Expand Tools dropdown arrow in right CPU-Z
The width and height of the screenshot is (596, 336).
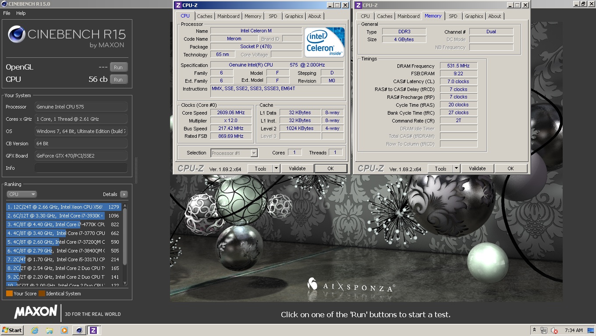[456, 168]
